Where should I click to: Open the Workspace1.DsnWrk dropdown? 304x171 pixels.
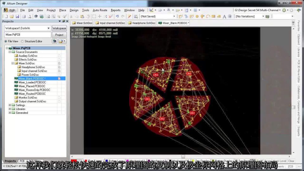pos(48,28)
